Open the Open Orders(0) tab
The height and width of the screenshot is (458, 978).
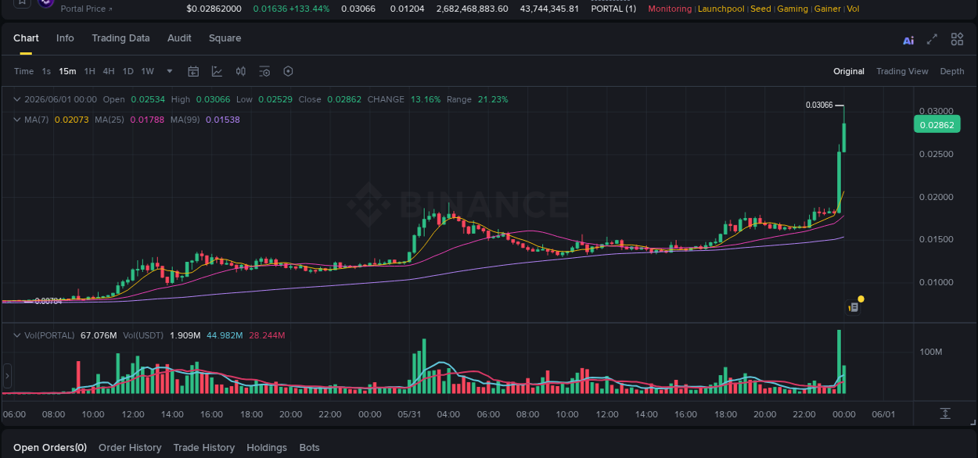pos(50,448)
